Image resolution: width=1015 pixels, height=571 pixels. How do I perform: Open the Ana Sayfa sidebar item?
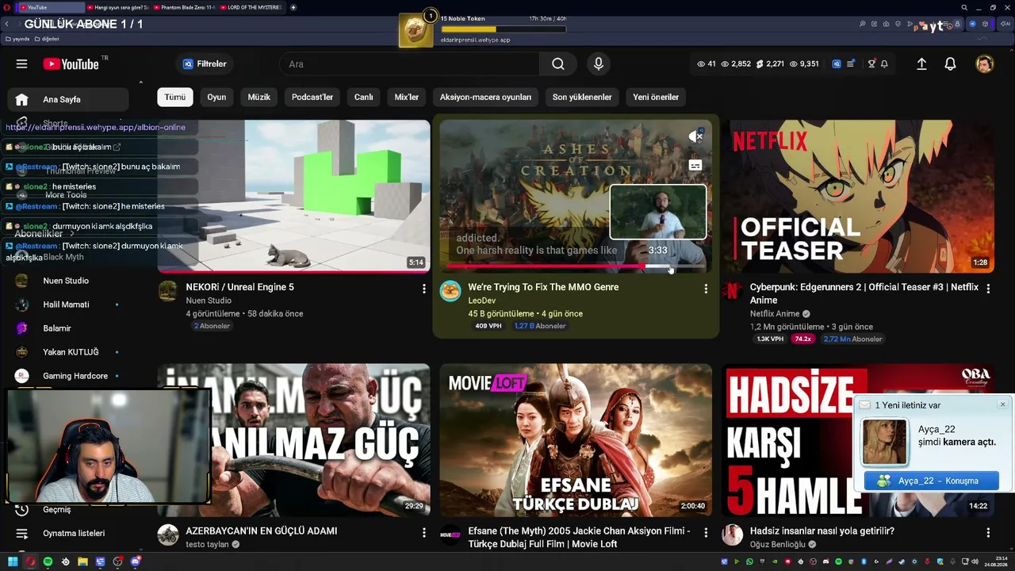click(68, 100)
